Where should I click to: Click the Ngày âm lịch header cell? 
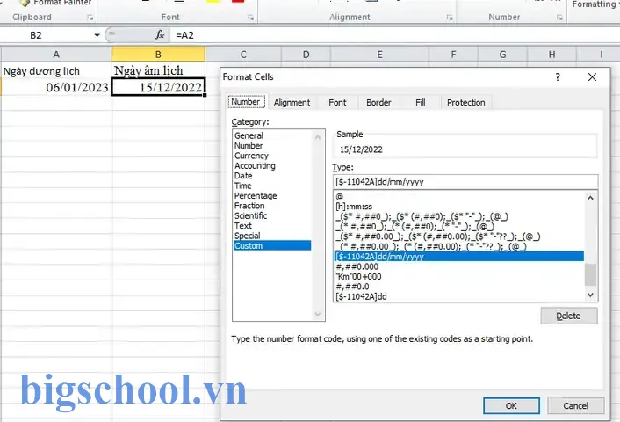(x=158, y=70)
